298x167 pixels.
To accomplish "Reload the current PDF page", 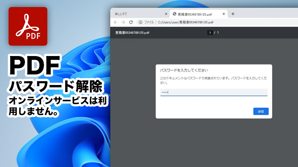I will (x=131, y=22).
